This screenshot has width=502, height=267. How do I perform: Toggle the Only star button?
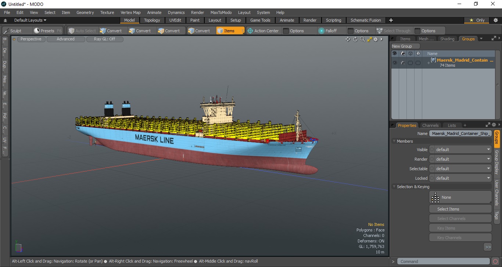pyautogui.click(x=477, y=20)
